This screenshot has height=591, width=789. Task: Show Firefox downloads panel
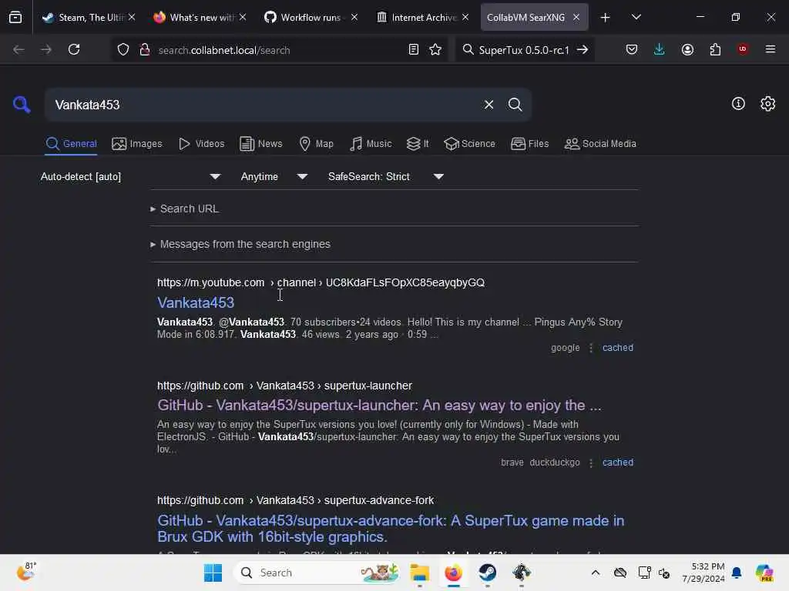click(x=660, y=49)
